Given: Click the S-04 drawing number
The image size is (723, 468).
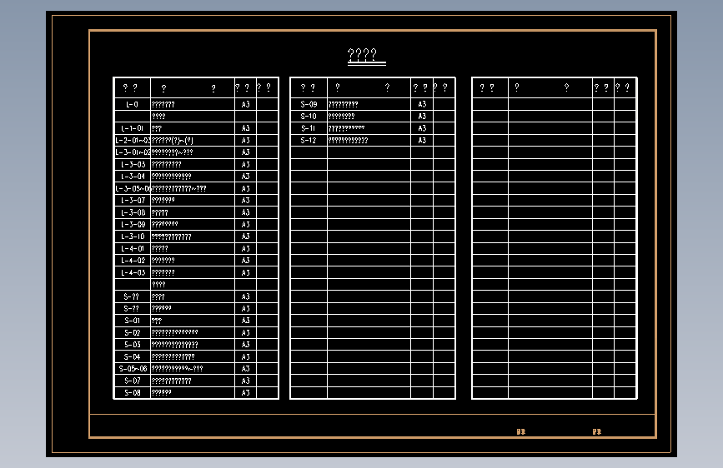Looking at the screenshot, I should [x=132, y=356].
